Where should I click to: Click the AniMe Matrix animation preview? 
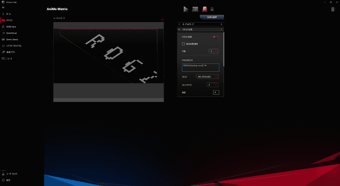109,62
